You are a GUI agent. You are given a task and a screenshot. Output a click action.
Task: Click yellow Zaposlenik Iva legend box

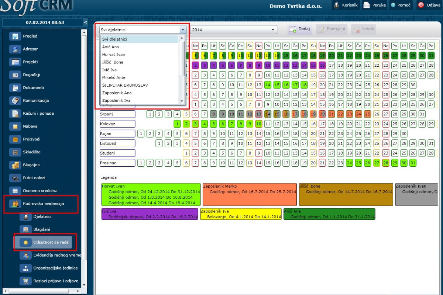click(x=241, y=214)
